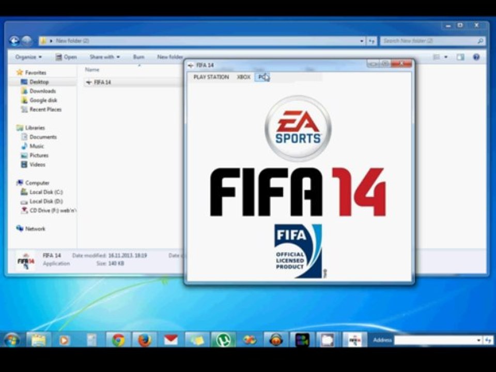This screenshot has height=372, width=496.
Task: Open Google Chrome from taskbar
Action: pyautogui.click(x=118, y=340)
